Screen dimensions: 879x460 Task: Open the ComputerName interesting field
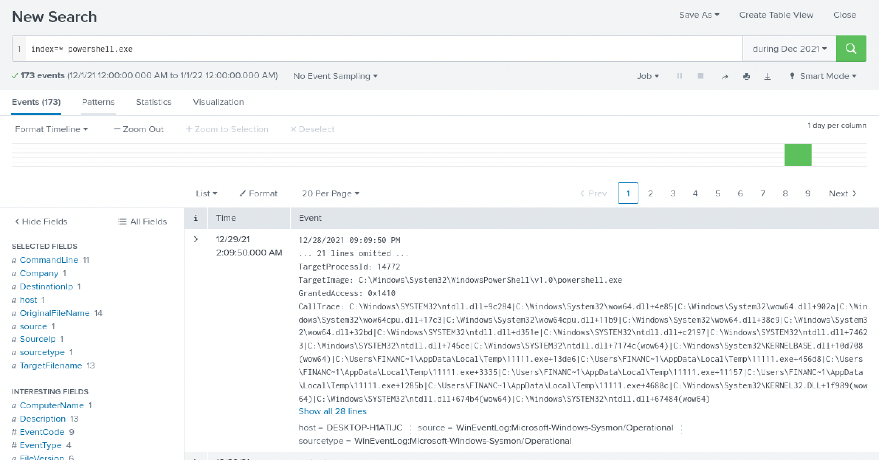click(x=52, y=405)
